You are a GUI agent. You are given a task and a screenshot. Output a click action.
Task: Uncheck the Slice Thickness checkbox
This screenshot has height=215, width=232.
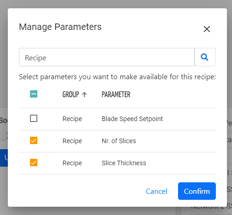click(34, 163)
